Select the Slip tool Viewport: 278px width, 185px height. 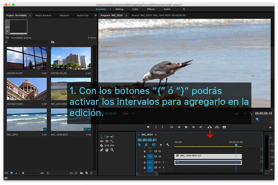coord(107,146)
